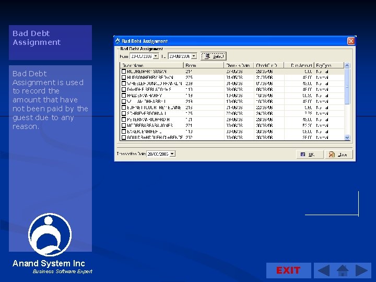Screen dimensions: 376x282
Task: Open the To date dropdown
Action: [x=194, y=56]
